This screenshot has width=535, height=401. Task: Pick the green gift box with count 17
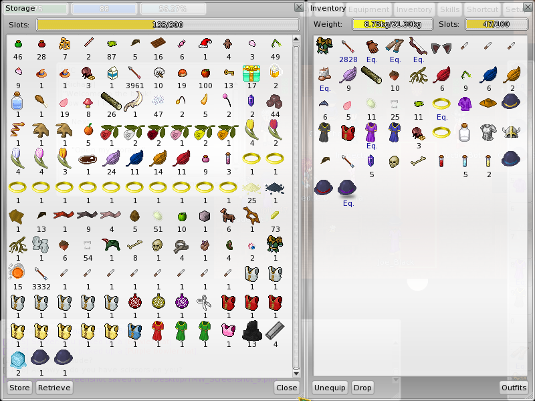(252, 73)
